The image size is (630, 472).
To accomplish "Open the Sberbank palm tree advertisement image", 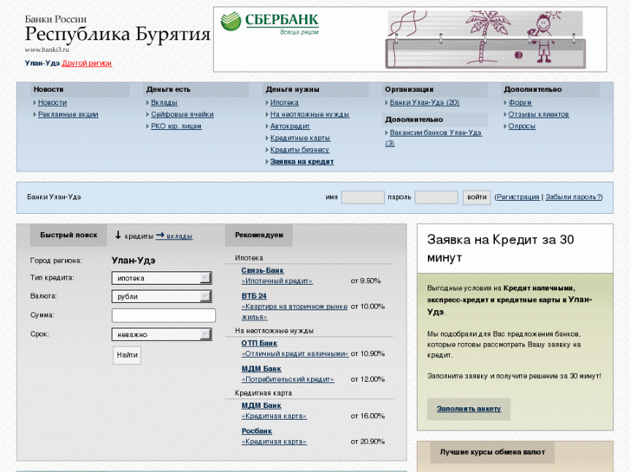I will [x=485, y=39].
